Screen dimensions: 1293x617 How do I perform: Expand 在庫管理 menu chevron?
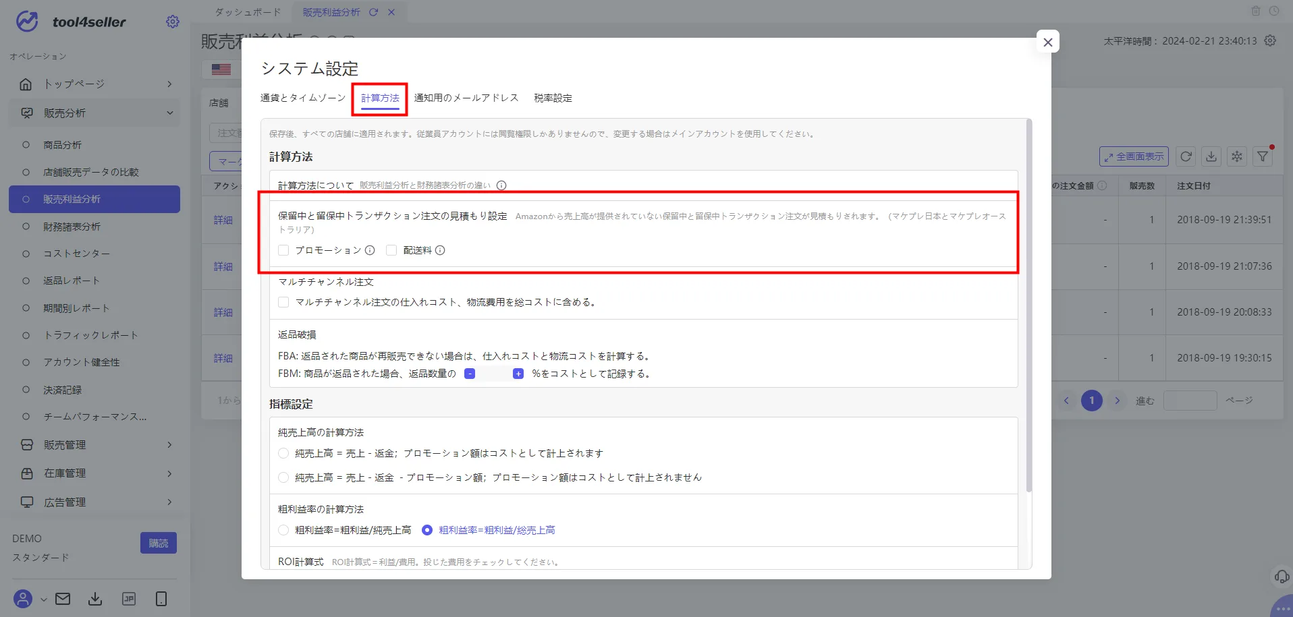pos(169,473)
